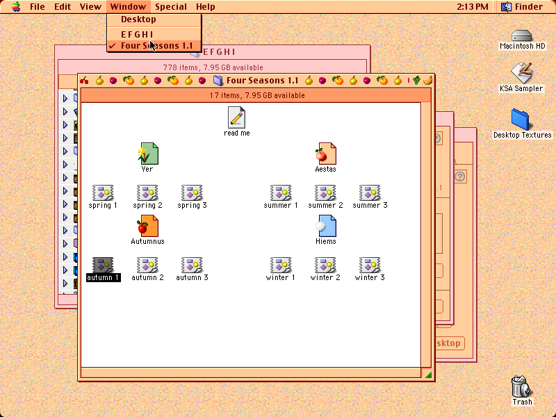
Task: Click folder proxy icon in Four Seasons title
Action: (x=218, y=81)
